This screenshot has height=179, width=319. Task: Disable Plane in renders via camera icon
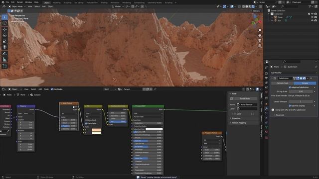(x=316, y=17)
